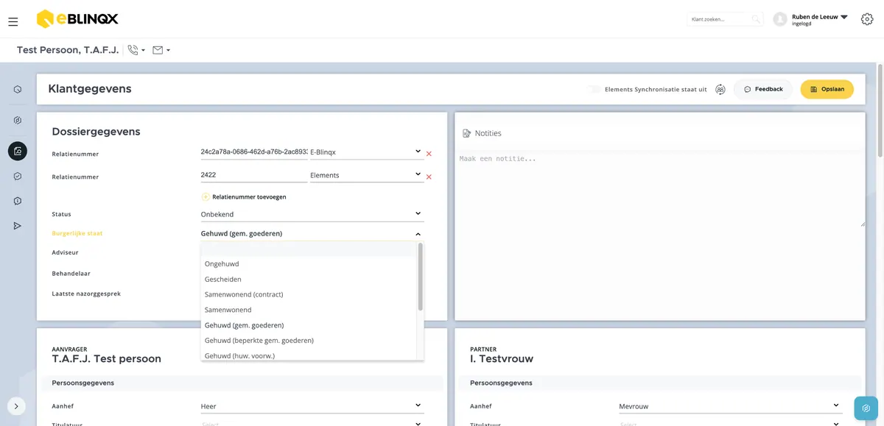The height and width of the screenshot is (426, 884).
Task: Pick Gehuwd (gem. goederen) in the list
Action: [309, 325]
